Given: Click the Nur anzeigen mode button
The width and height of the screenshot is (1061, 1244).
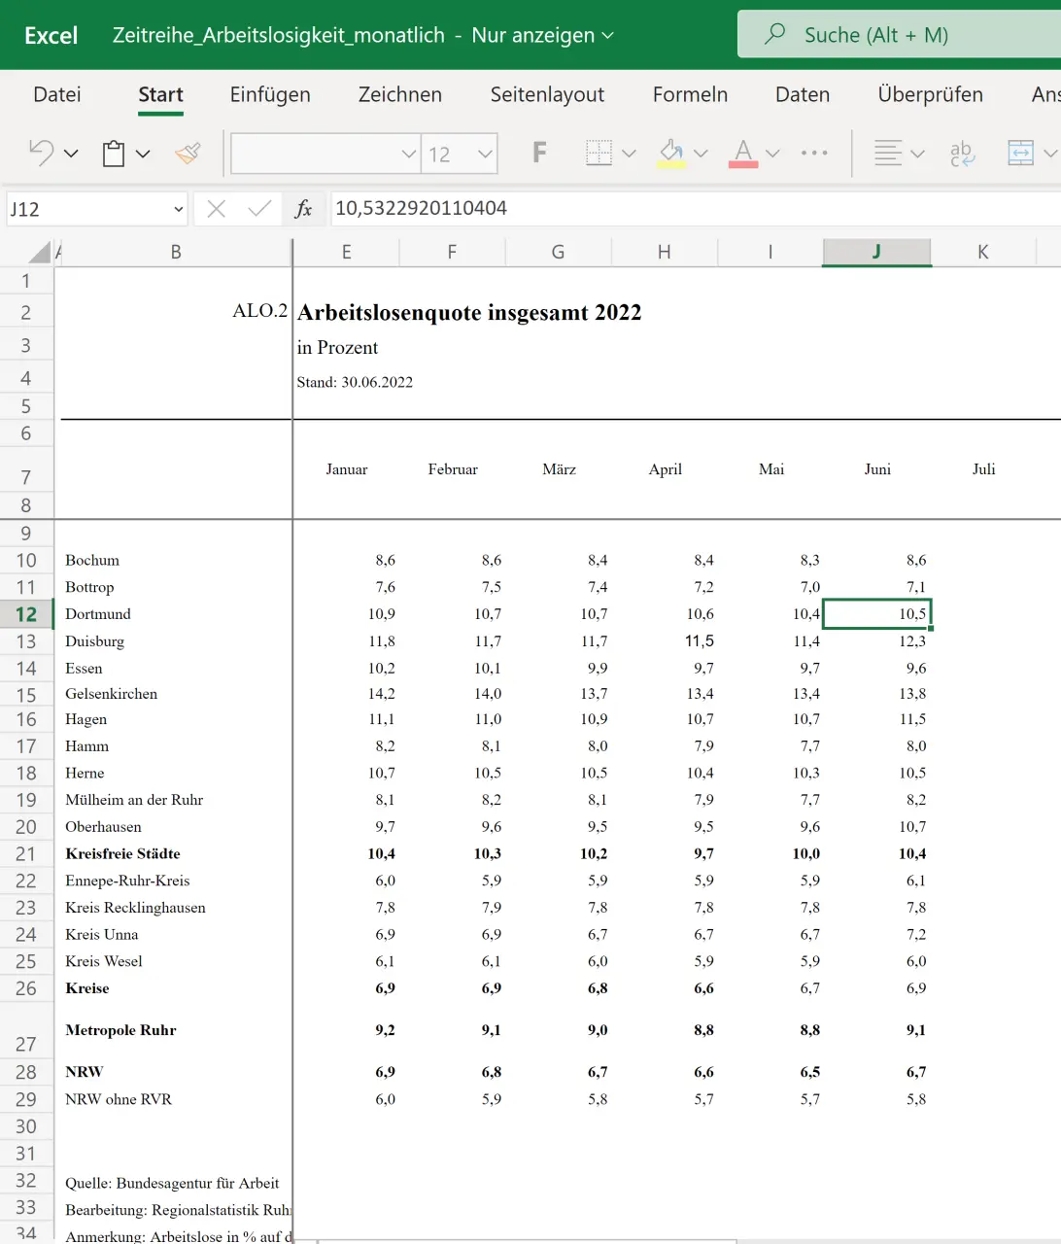Looking at the screenshot, I should pyautogui.click(x=542, y=35).
